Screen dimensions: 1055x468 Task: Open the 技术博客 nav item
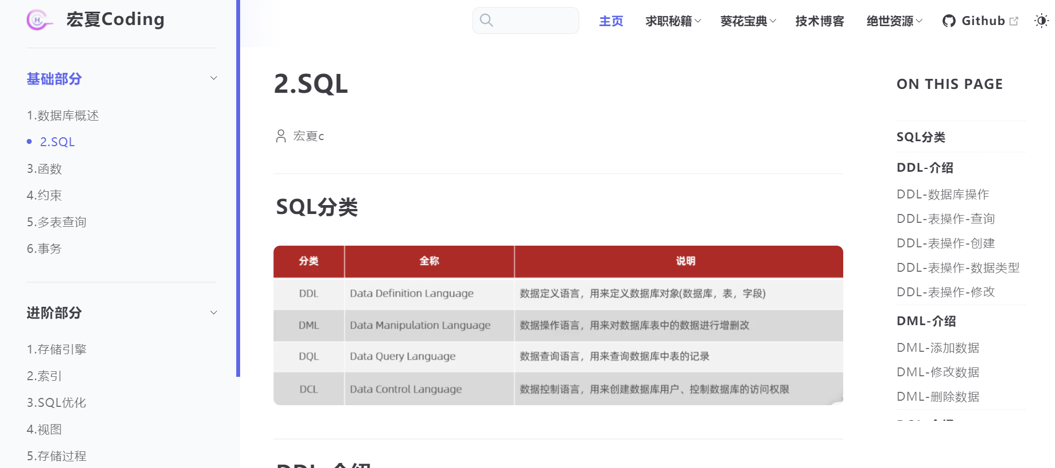(819, 21)
